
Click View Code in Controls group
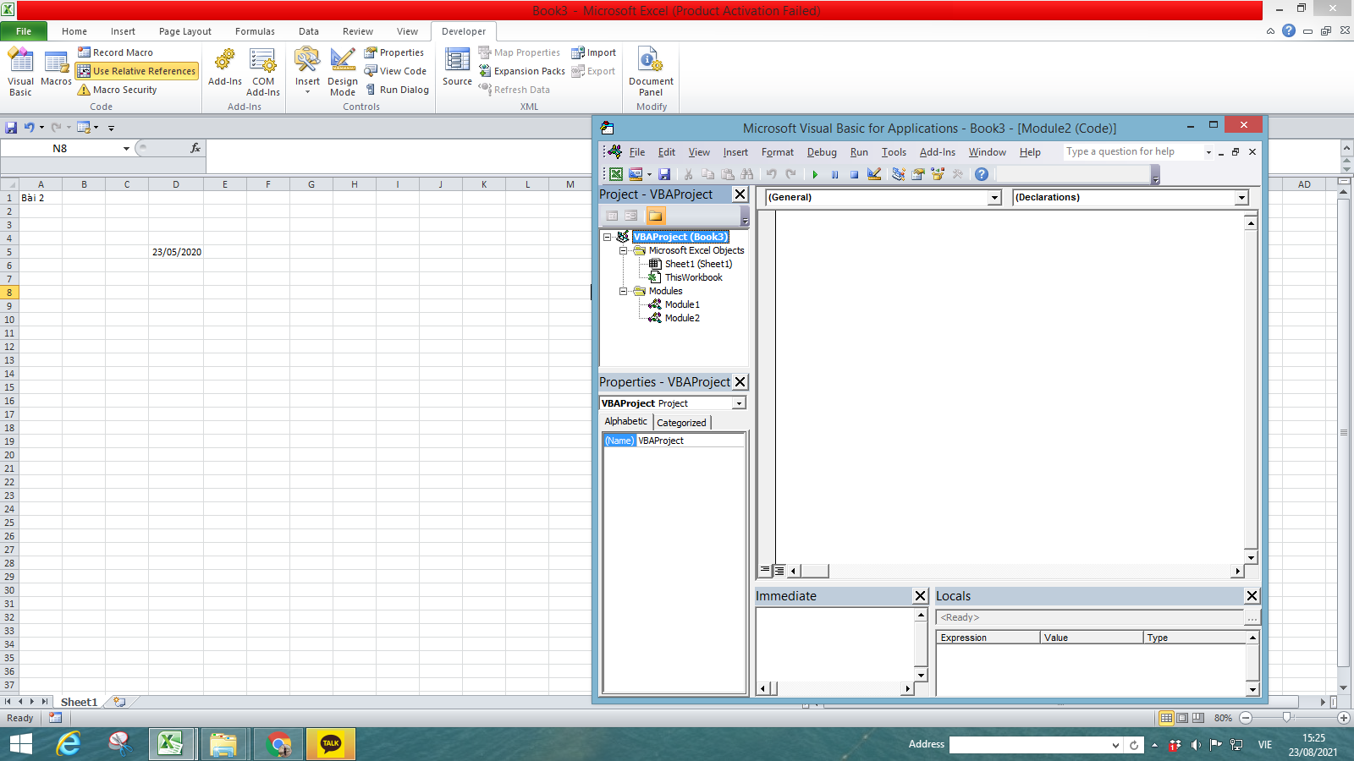[x=395, y=71]
